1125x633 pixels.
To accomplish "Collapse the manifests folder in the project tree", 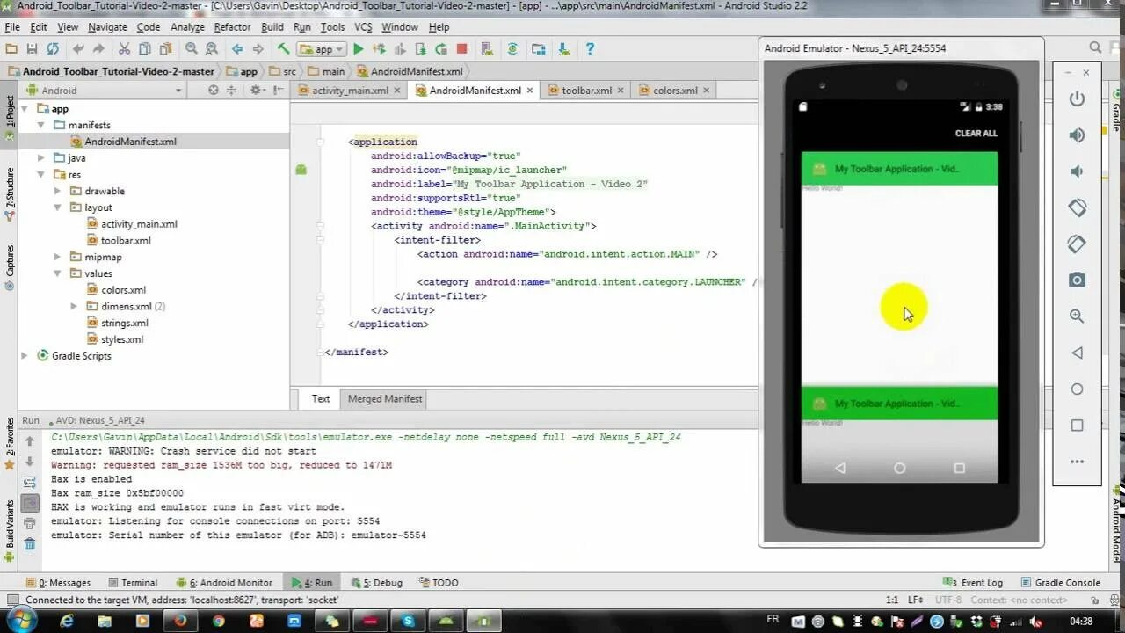I will [x=41, y=125].
